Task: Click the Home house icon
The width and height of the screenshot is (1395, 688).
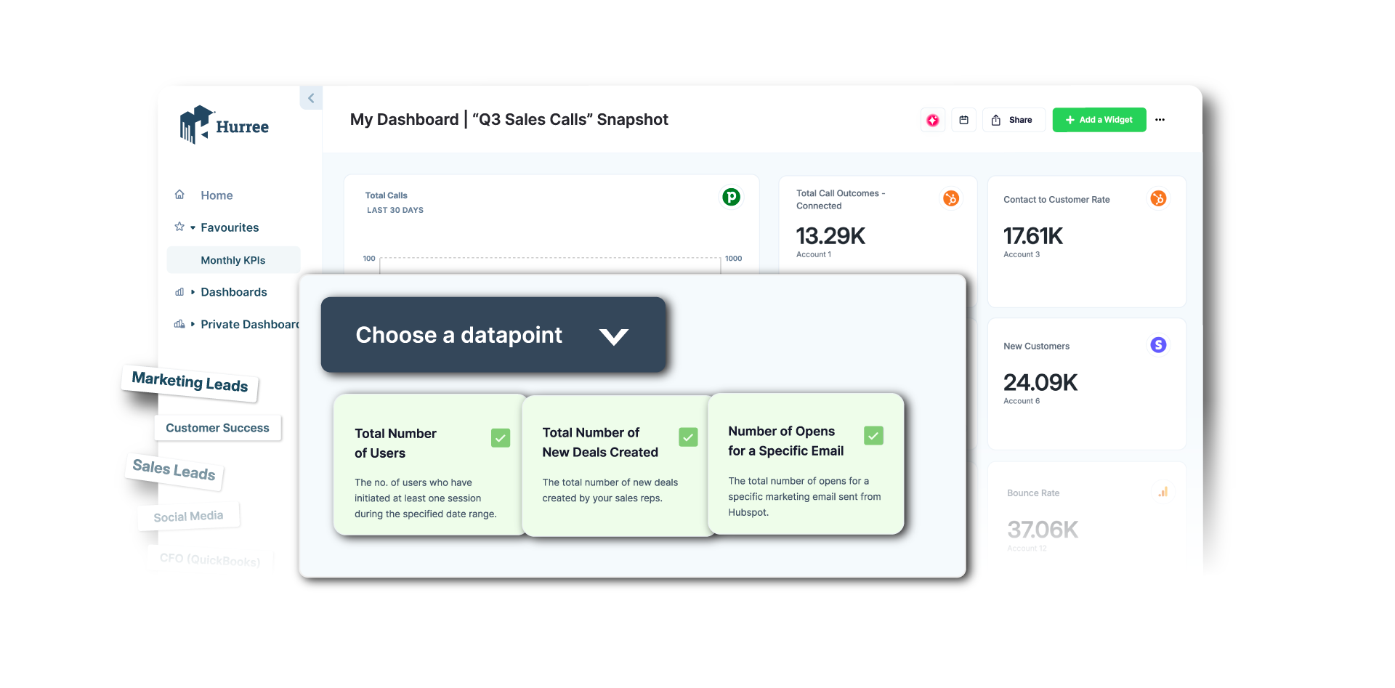Action: pos(179,195)
